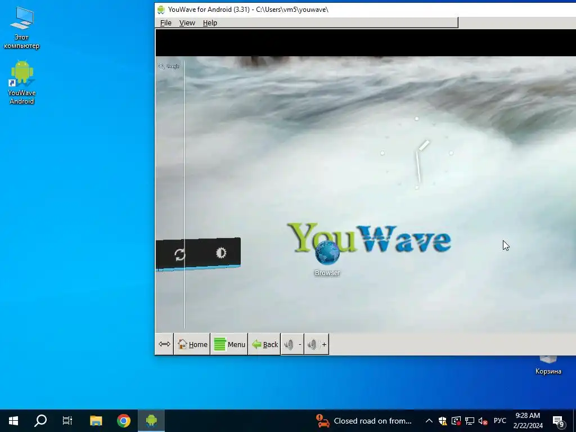The width and height of the screenshot is (576, 432).
Task: Select the Этот компьютер desktop icon
Action: click(x=22, y=28)
